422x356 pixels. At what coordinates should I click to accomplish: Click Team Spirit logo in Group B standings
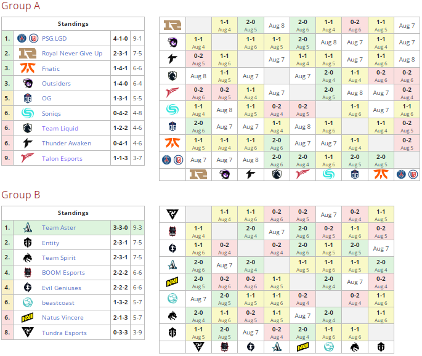tap(27, 257)
